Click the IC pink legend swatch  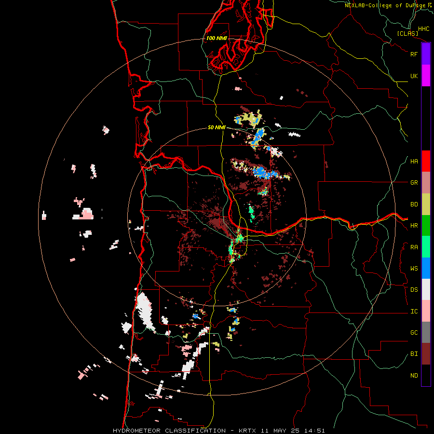coord(426,311)
